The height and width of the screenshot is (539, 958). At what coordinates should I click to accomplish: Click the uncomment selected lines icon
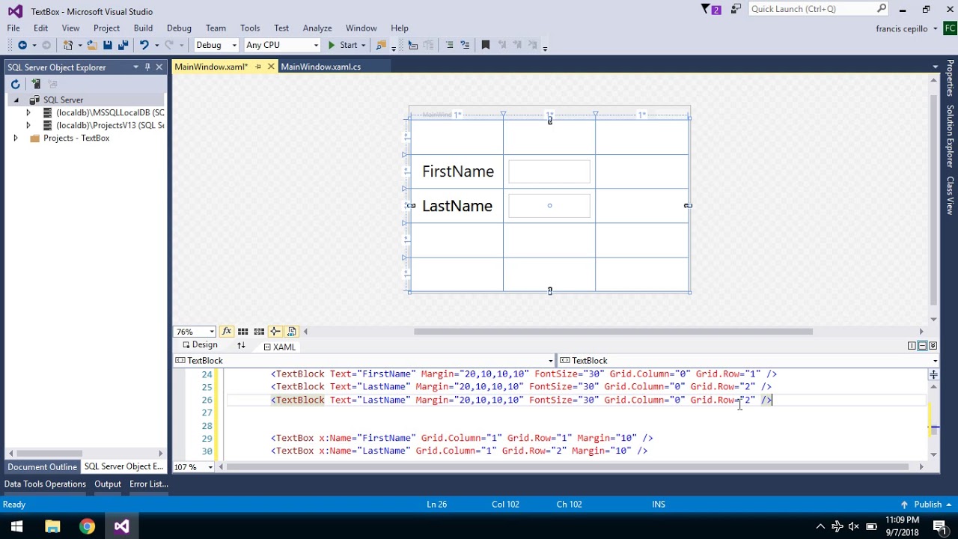[465, 45]
